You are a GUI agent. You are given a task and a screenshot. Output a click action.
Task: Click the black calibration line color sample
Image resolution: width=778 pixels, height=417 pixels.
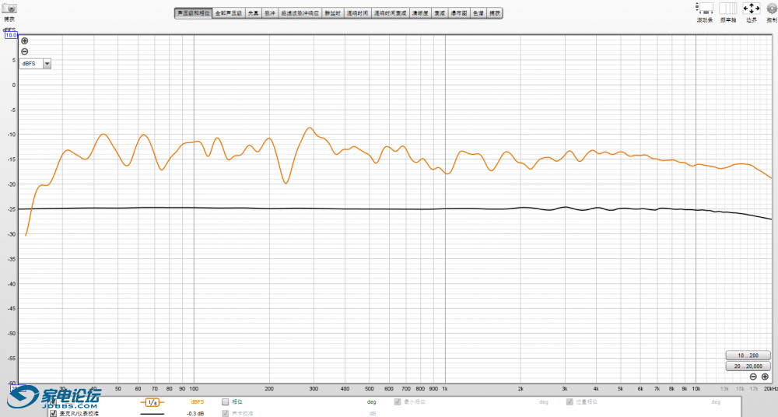coord(152,413)
